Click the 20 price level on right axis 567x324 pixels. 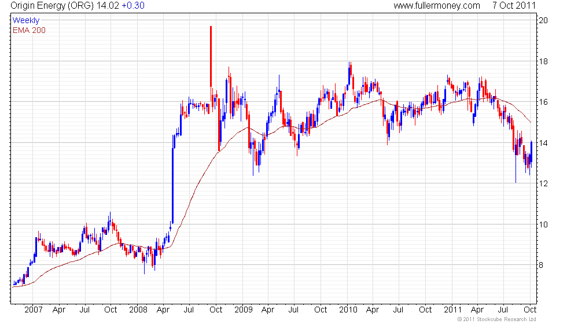click(543, 21)
